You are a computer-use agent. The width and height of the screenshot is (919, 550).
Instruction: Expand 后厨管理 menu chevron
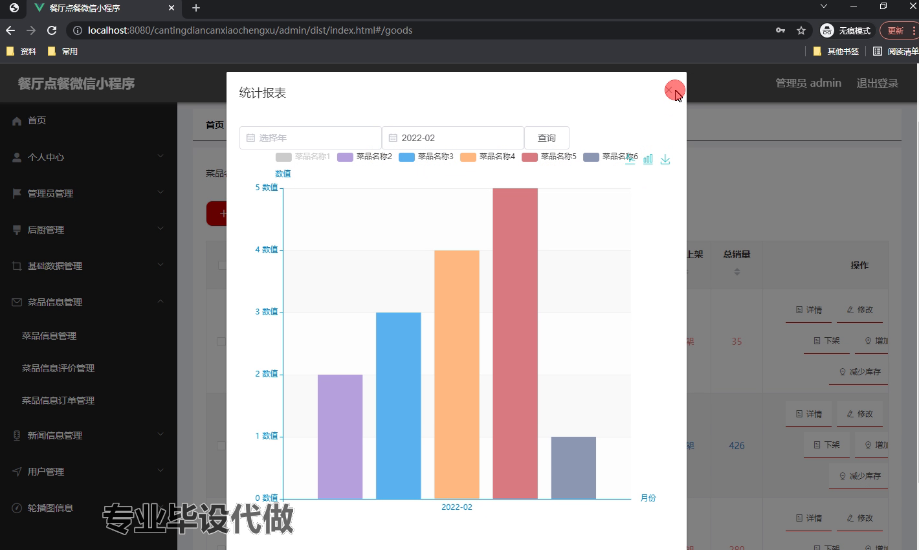(x=161, y=229)
